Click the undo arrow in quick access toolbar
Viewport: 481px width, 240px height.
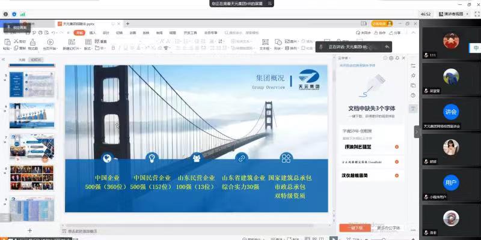[54, 32]
